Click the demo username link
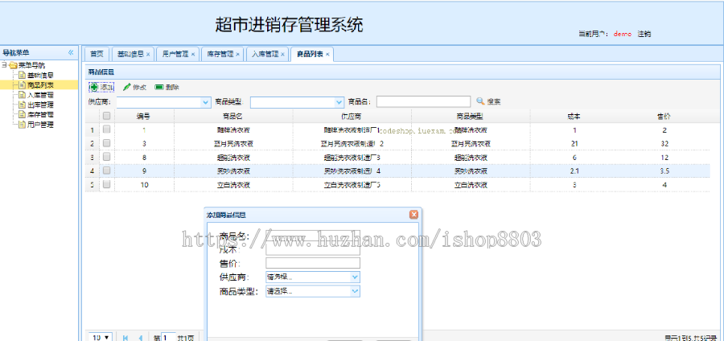Viewport: 724px width, 341px height. (x=623, y=34)
